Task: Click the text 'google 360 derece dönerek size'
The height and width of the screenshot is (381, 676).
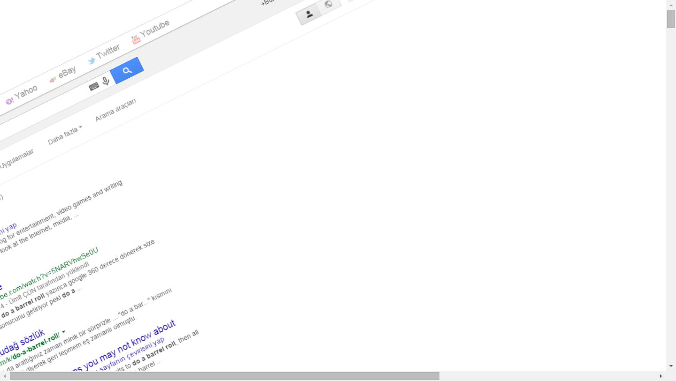Action: pyautogui.click(x=111, y=264)
